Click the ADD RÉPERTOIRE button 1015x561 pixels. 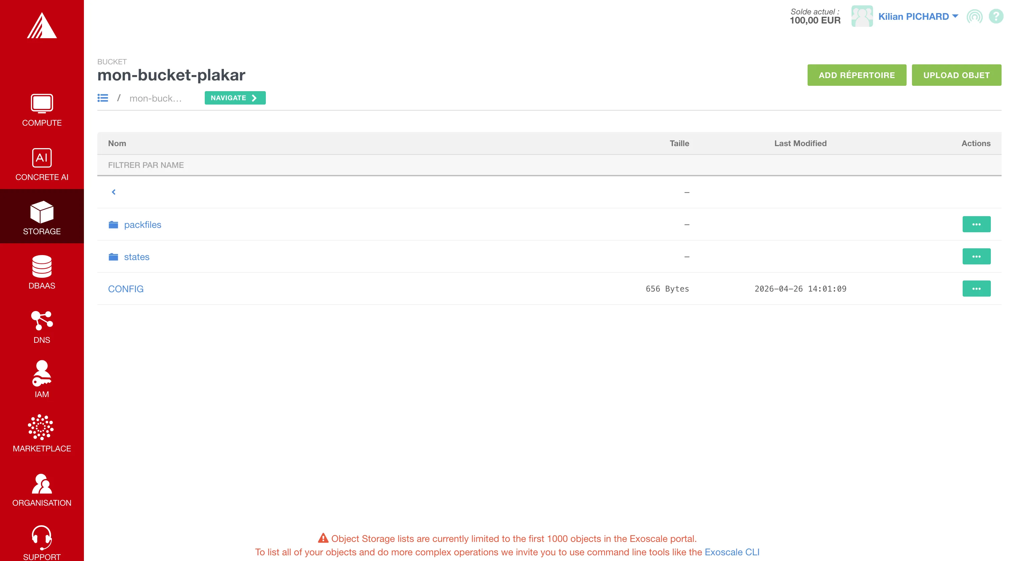[x=857, y=75]
